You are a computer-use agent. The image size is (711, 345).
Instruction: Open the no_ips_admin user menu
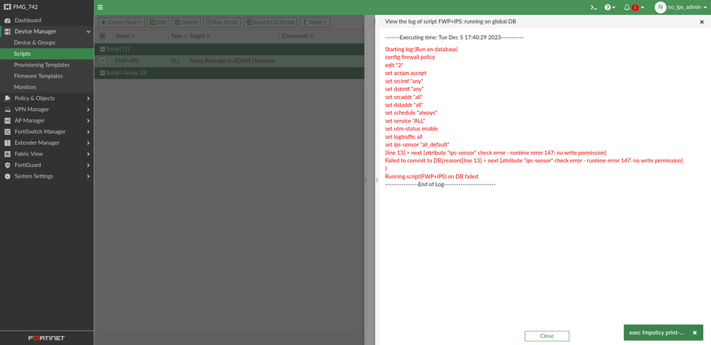[681, 7]
